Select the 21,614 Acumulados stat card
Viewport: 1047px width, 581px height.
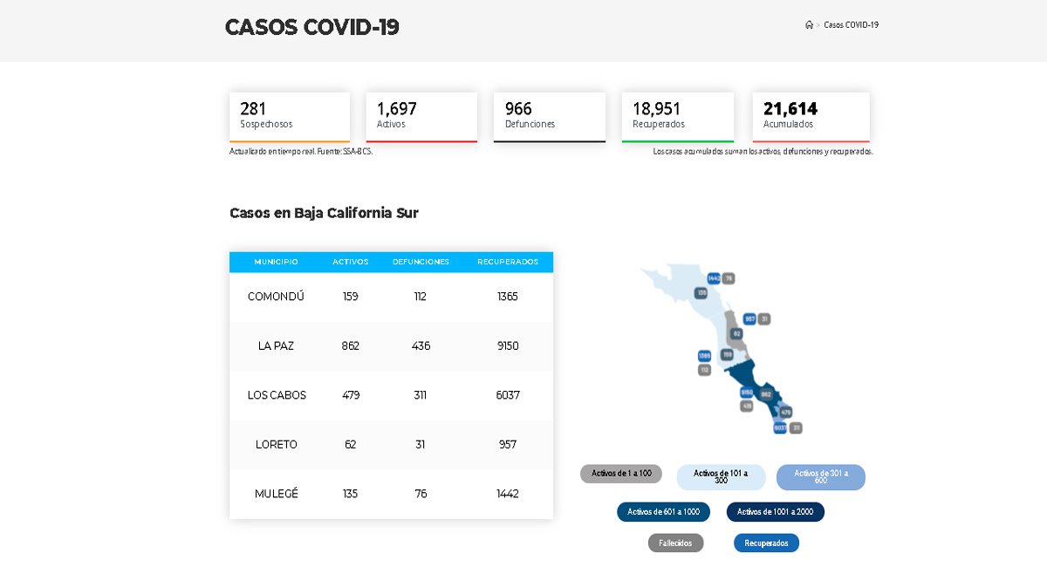pos(811,117)
